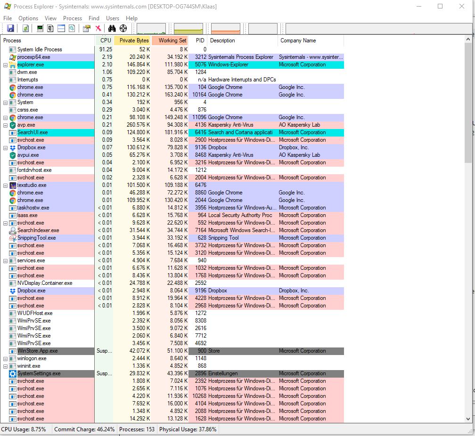Click the SearchIndexer.exe magnifier icon
Image resolution: width=475 pixels, height=436 pixels.
[12, 230]
